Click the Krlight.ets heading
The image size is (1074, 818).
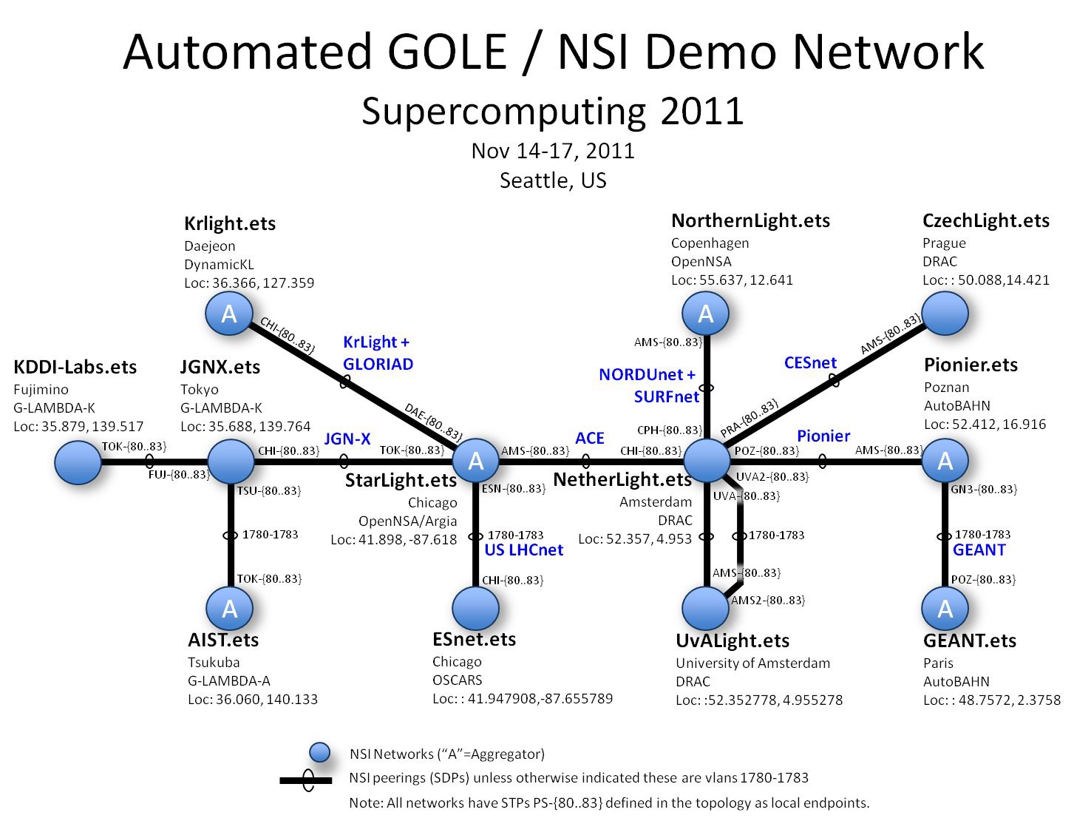230,223
